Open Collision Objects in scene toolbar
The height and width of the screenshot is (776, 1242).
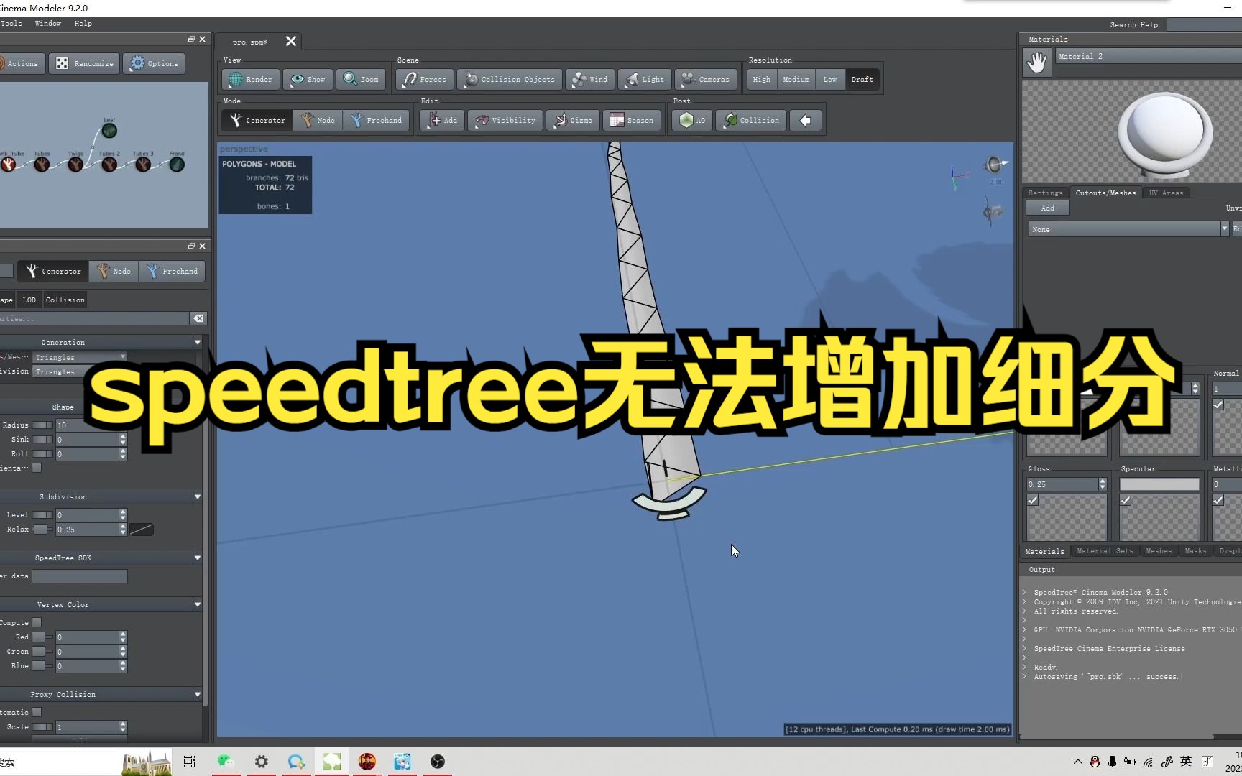click(510, 79)
